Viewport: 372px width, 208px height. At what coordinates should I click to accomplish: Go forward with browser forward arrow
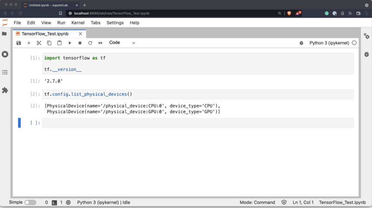coord(13,13)
